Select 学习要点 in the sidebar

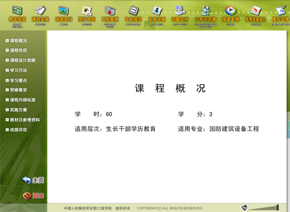point(16,81)
